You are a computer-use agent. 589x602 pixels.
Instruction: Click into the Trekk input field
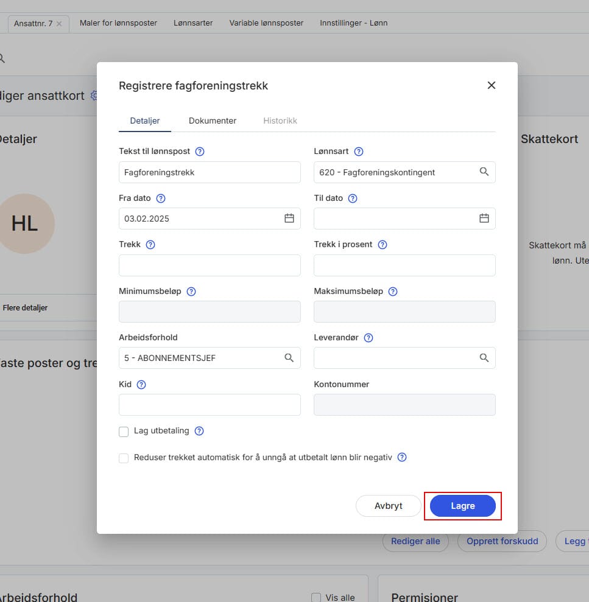tap(210, 265)
